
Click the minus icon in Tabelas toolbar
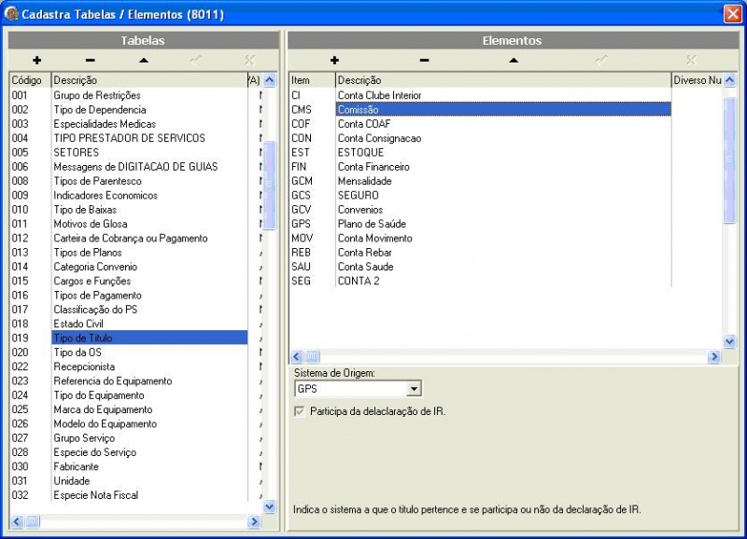click(x=90, y=60)
